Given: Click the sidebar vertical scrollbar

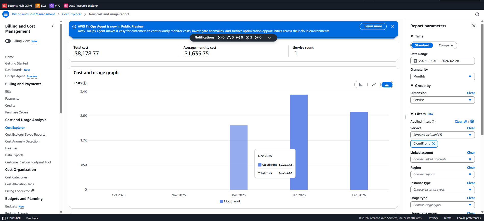Looking at the screenshot, I should [61, 69].
